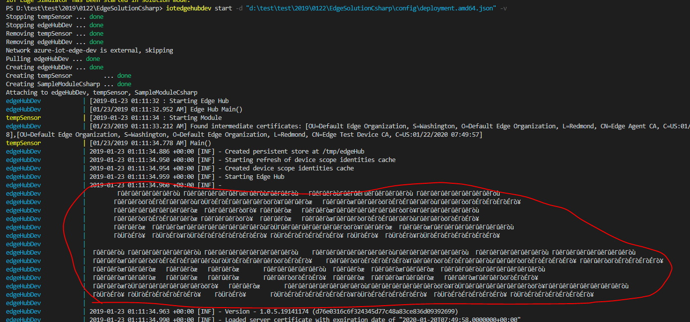Click the green done next to Stopping tempSensor

[x=96, y=16]
